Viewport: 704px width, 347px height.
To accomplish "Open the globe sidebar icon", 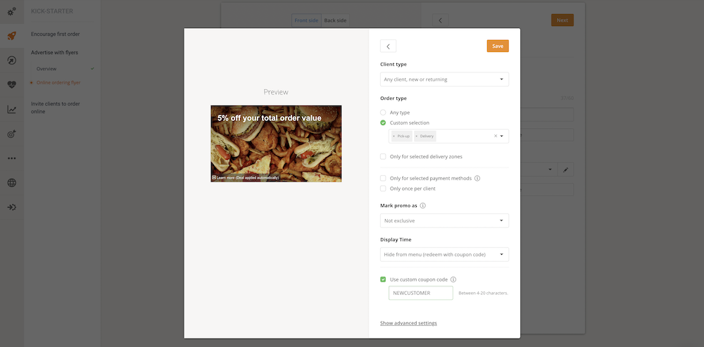I will click(x=12, y=183).
